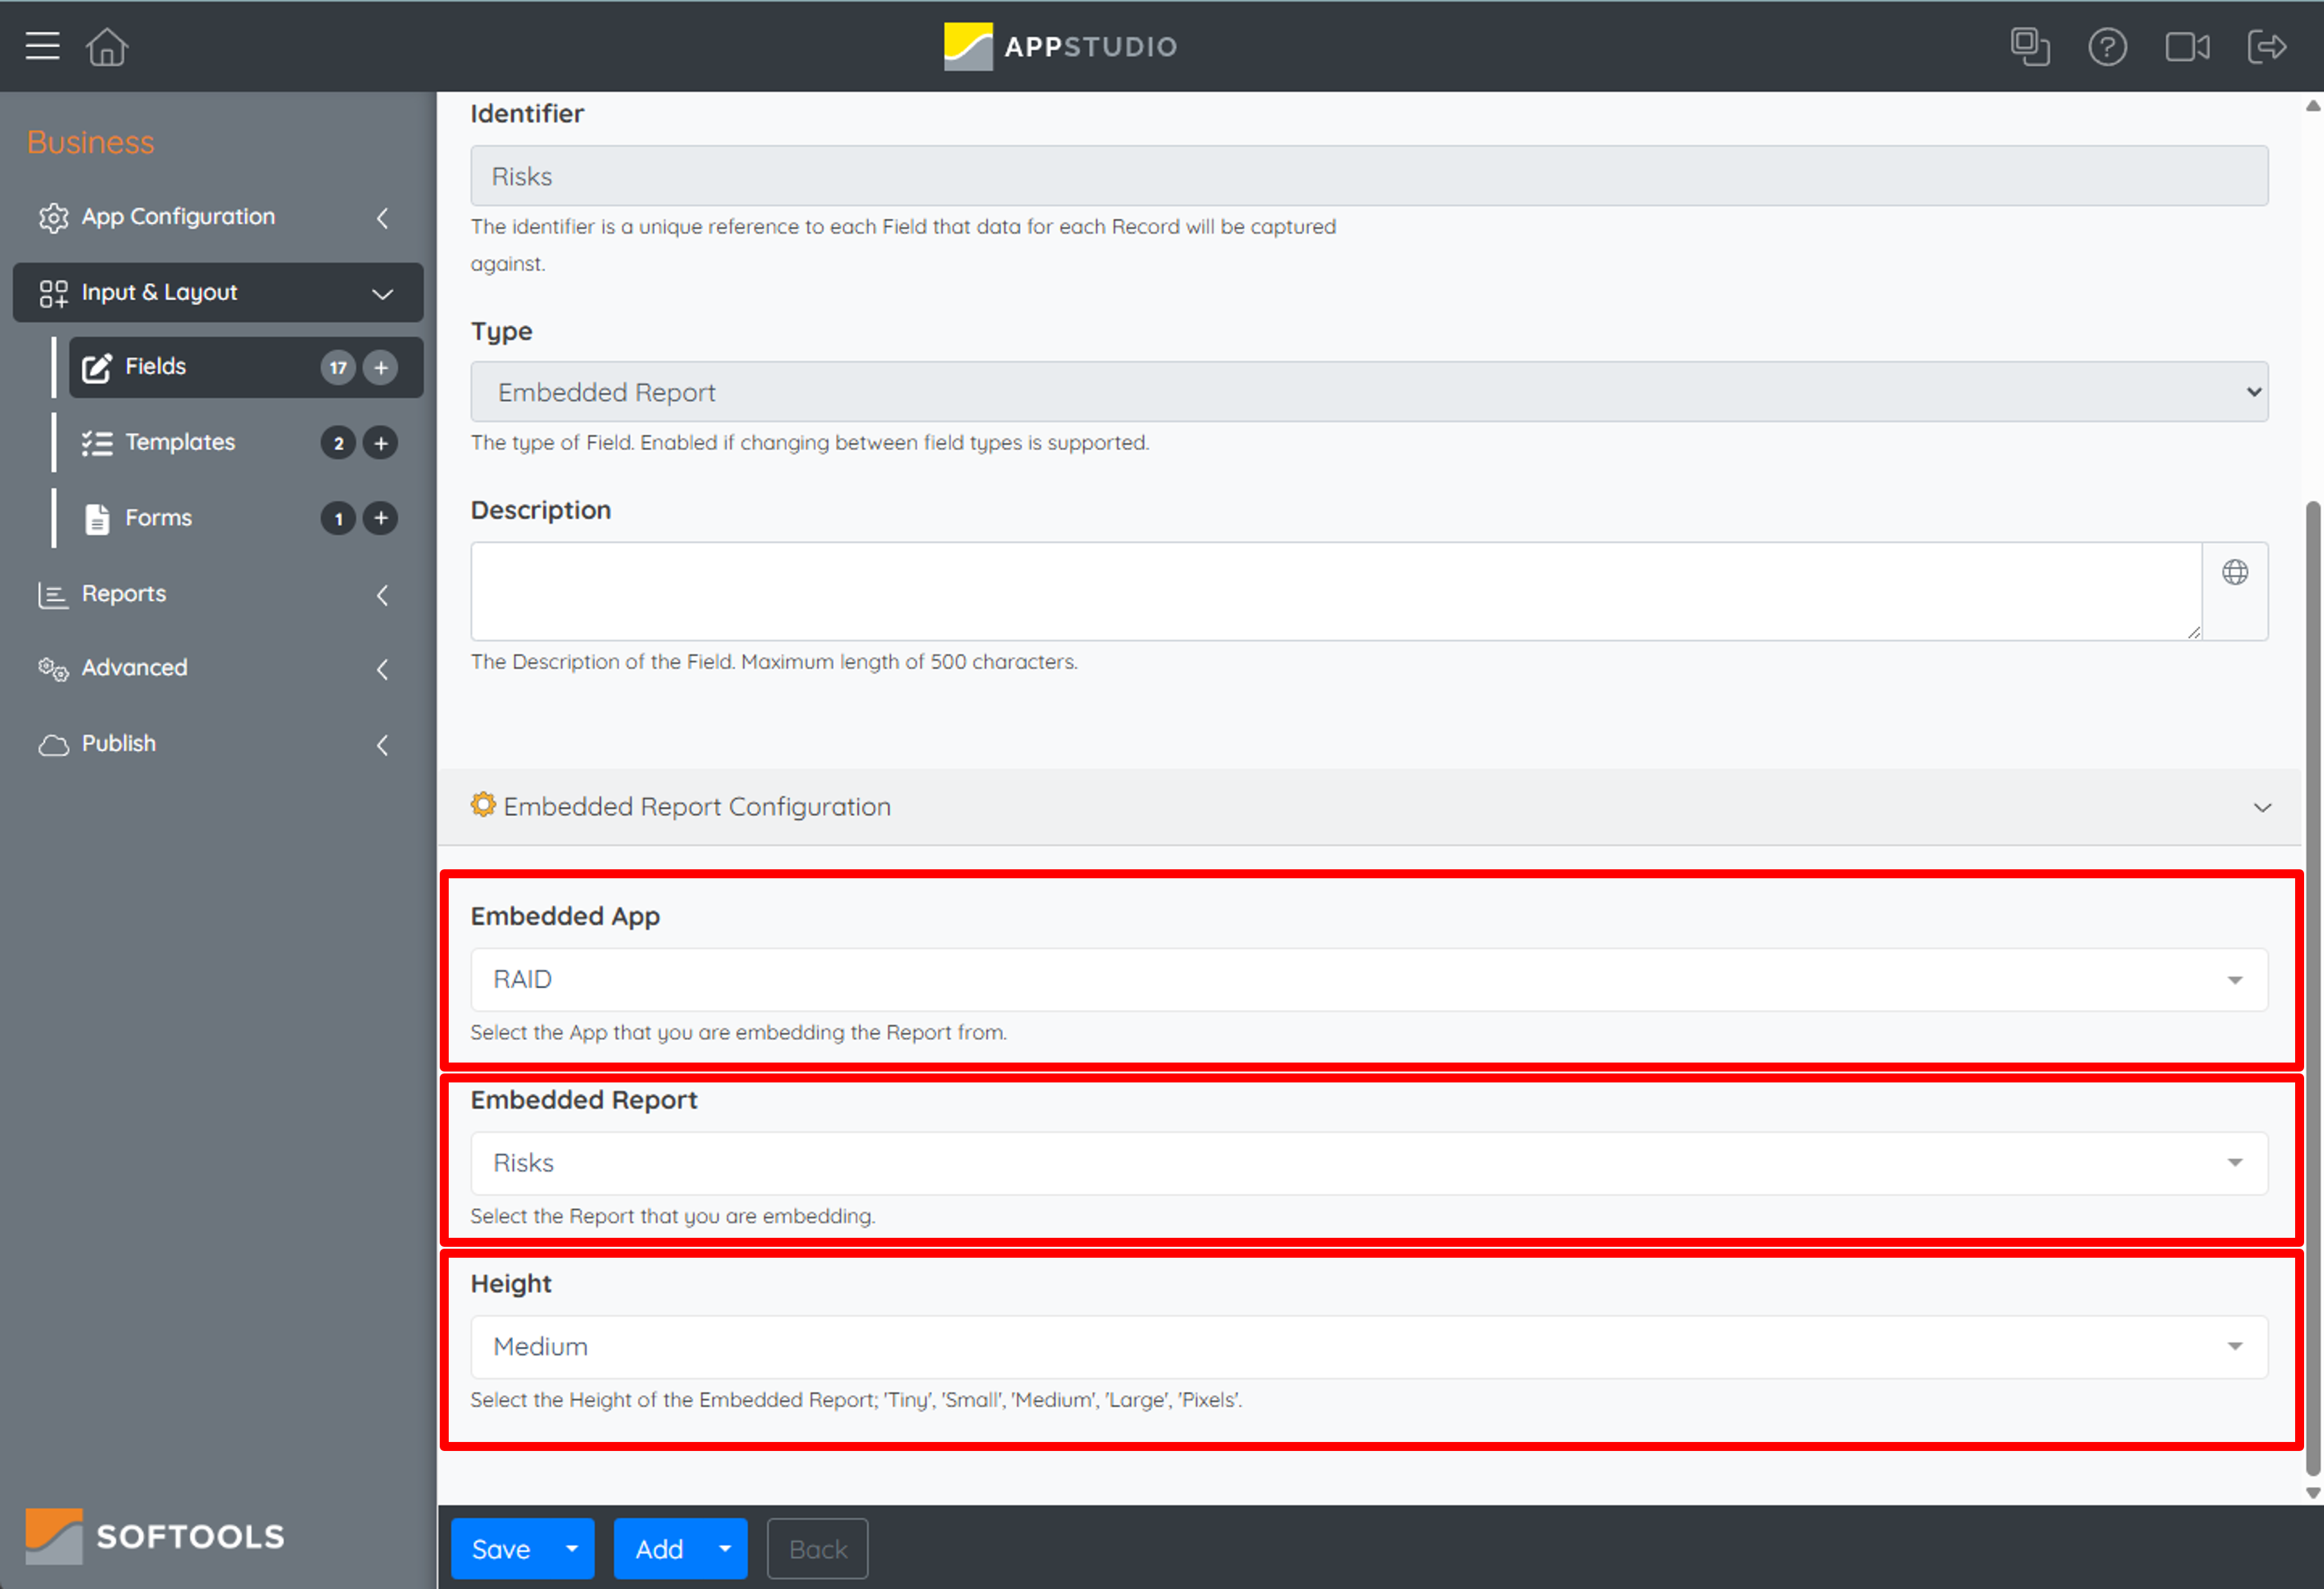This screenshot has width=2324, height=1589.
Task: Click the Templates count badge 2
Action: [x=338, y=443]
